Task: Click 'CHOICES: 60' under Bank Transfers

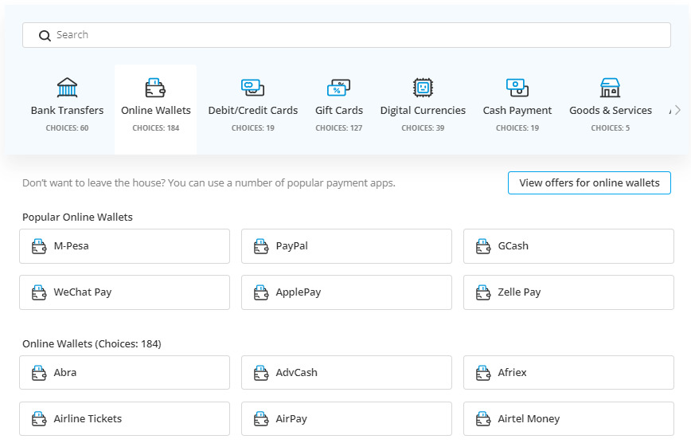Action: click(67, 128)
